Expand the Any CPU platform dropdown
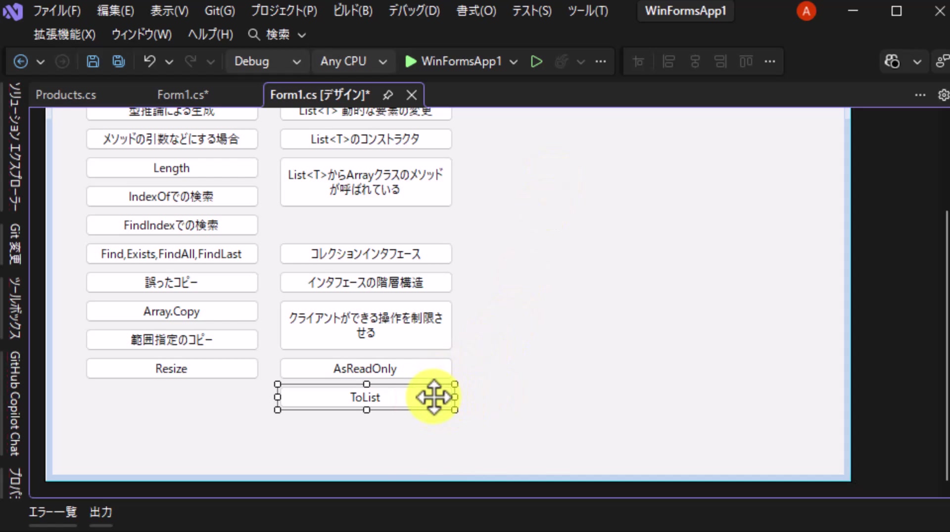 click(x=382, y=62)
